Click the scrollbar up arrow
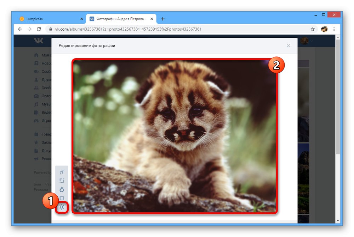This screenshot has width=354, height=237. click(x=338, y=37)
